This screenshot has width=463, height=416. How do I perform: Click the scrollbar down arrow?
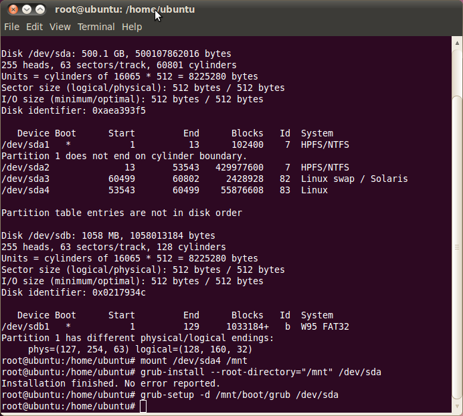457,406
